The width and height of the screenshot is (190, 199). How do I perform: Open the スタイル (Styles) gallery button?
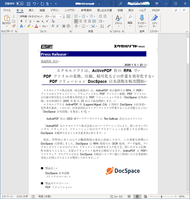coord(118,21)
